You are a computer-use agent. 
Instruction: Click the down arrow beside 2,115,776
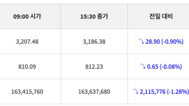tap(136, 91)
